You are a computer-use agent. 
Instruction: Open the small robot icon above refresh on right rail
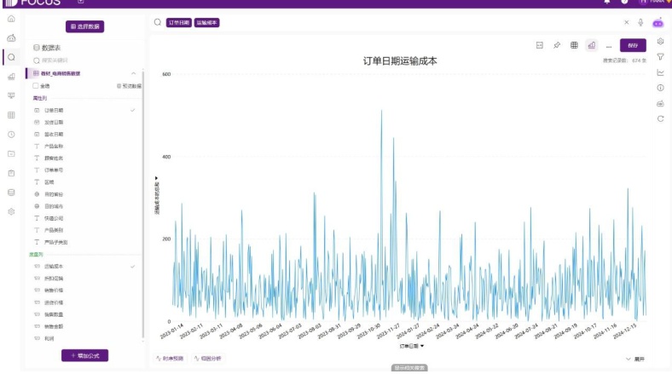tap(660, 103)
